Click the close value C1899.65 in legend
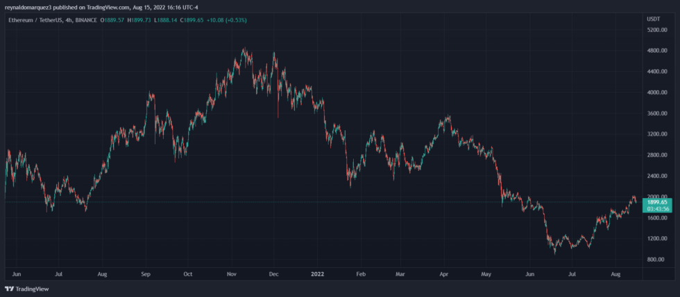This screenshot has height=297, width=680. [x=195, y=20]
